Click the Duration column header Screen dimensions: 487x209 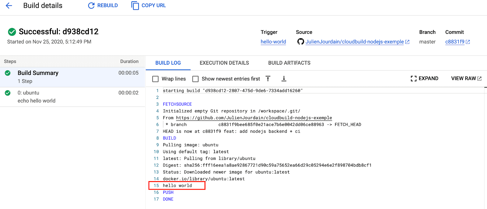(x=129, y=61)
